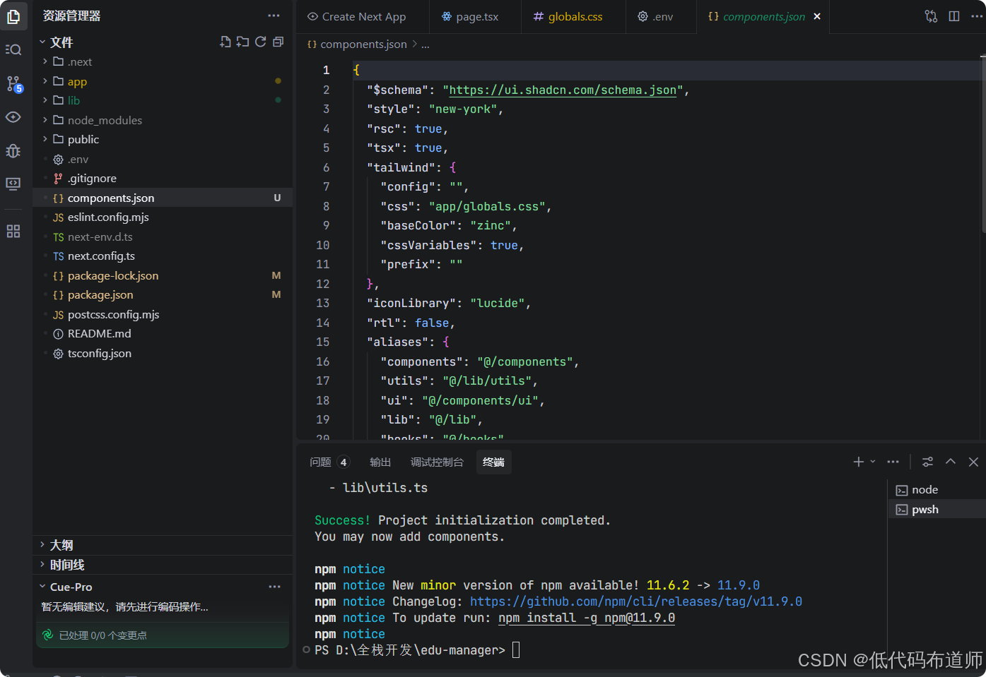986x677 pixels.
Task: Open eslint.config.mjs in explorer
Action: tap(163, 217)
